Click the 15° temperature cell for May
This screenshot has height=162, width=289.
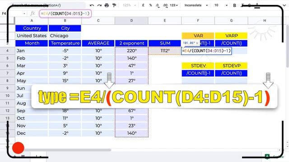coord(65,81)
